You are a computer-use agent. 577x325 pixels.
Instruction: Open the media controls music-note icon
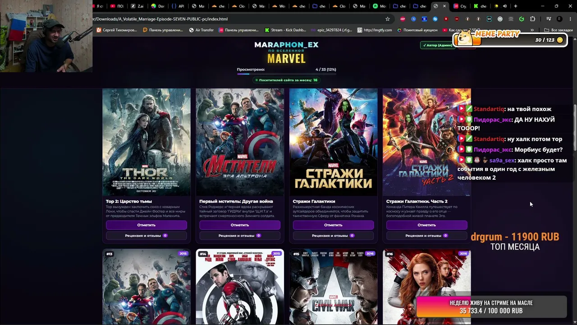point(549,19)
